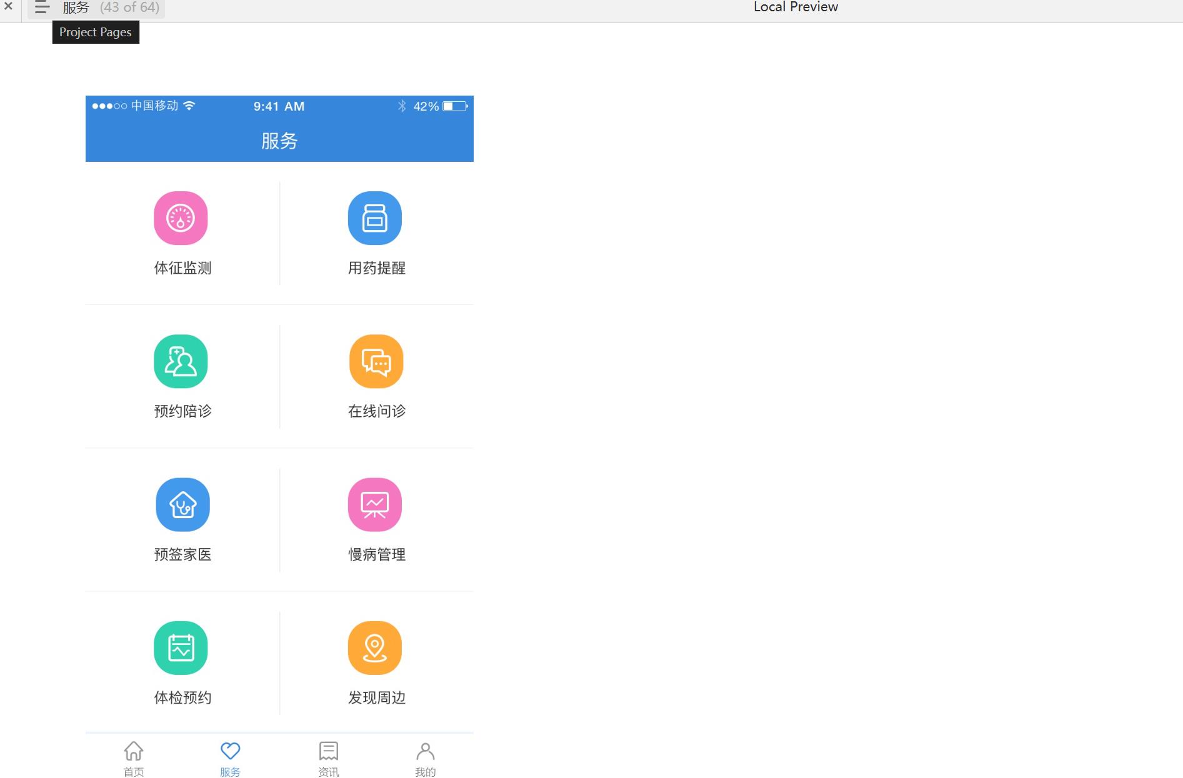
Task: Click the 用药提醒 label
Action: [x=377, y=268]
